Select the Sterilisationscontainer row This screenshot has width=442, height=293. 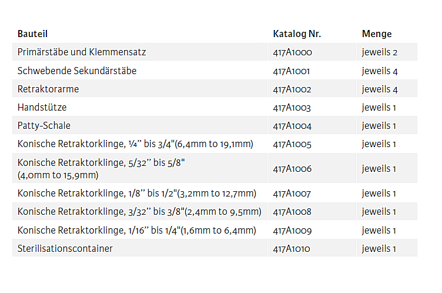(x=65, y=249)
